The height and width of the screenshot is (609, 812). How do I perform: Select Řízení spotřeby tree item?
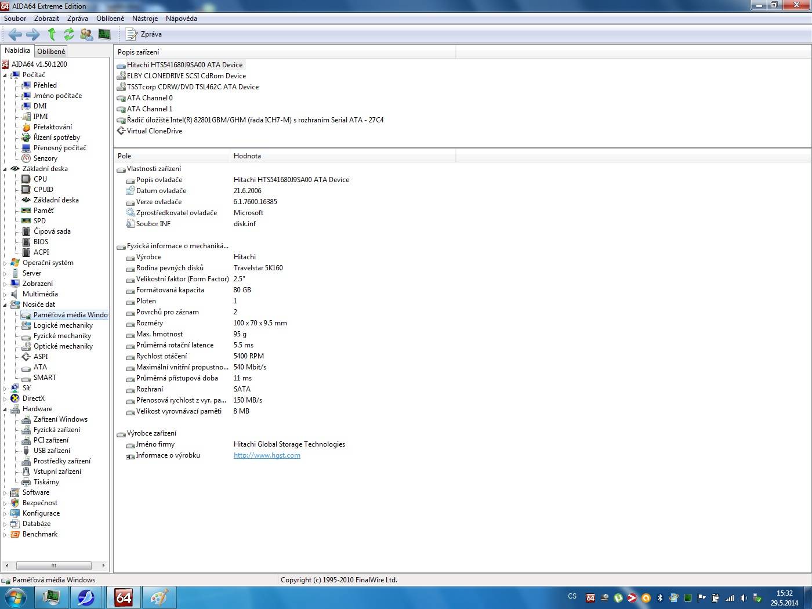click(57, 137)
